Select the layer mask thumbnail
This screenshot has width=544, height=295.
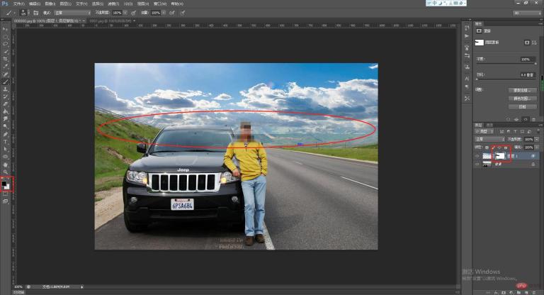pos(501,154)
